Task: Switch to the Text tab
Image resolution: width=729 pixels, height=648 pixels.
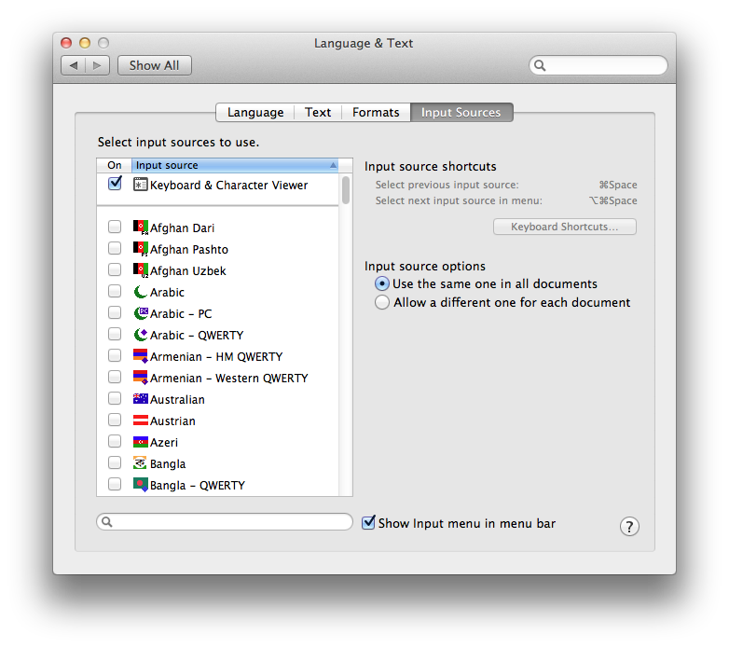Action: point(318,113)
